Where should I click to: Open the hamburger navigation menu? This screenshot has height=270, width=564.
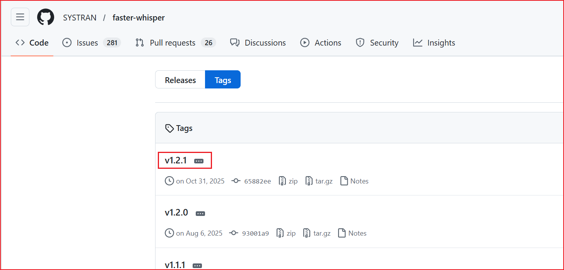pos(20,17)
